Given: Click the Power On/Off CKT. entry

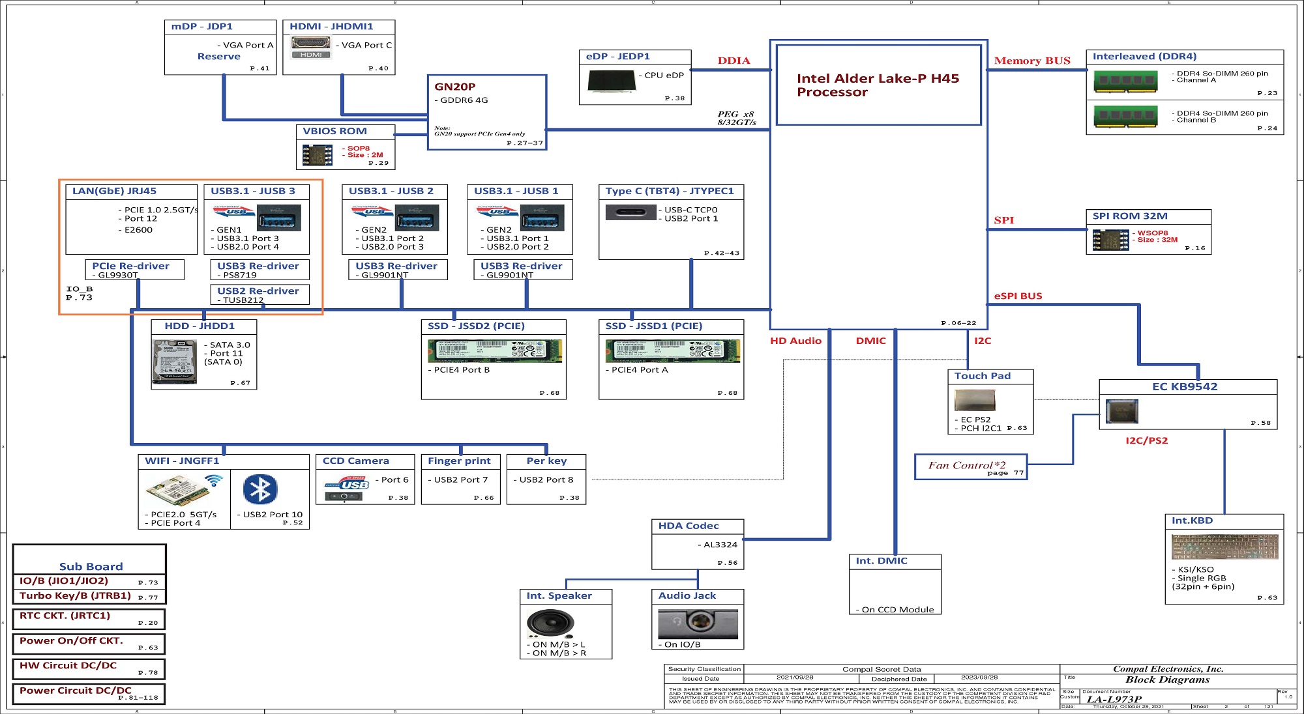Looking at the screenshot, I should [89, 644].
